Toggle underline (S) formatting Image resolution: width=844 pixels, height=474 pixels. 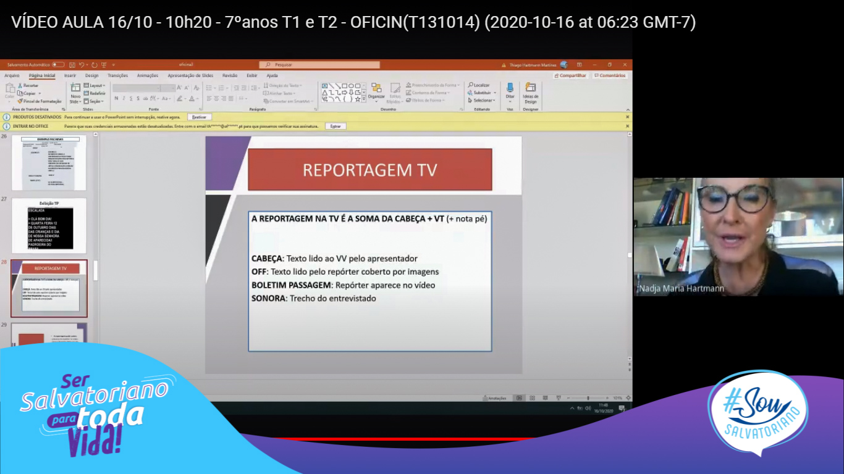131,98
